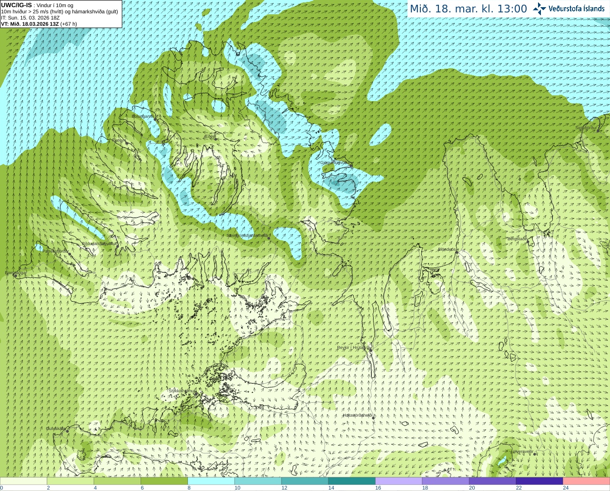Click the 'Gufuskálar' place label
This screenshot has width=610, height=491.
click(x=56, y=429)
